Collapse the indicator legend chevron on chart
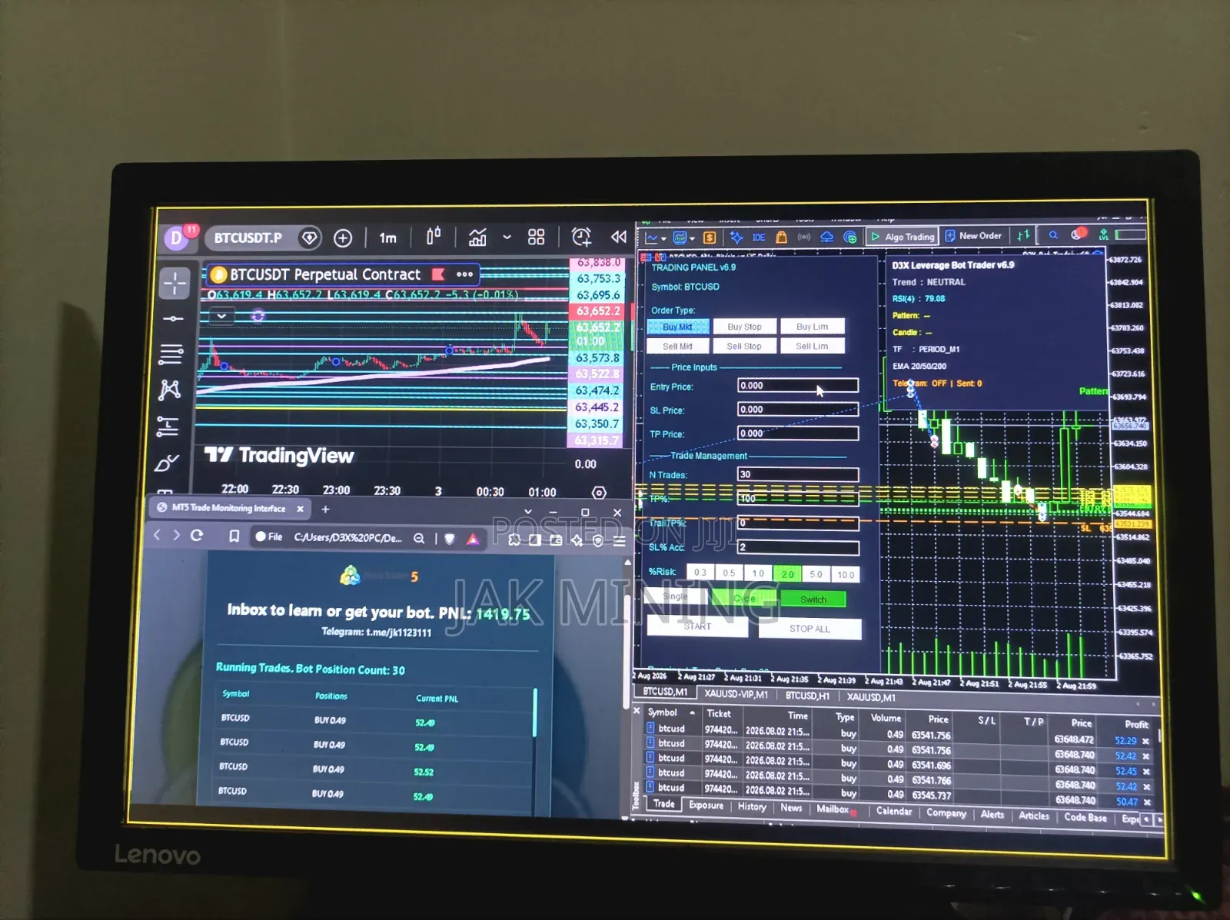The image size is (1230, 920). coord(221,316)
